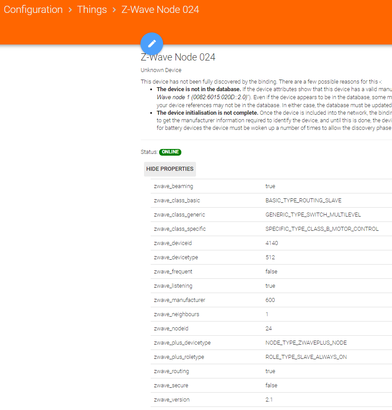
Task: Click the bold text 'The device is not in the database.'
Action: pos(199,89)
